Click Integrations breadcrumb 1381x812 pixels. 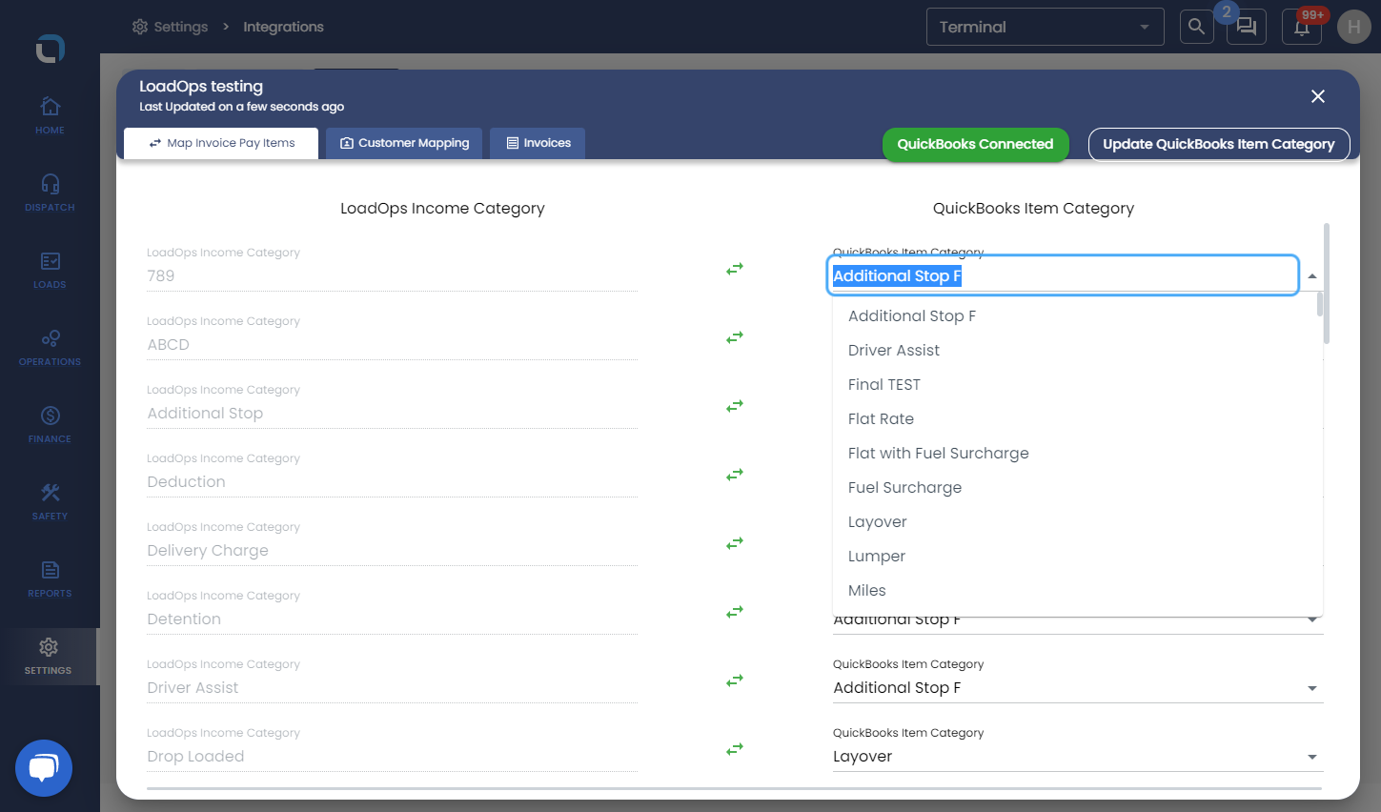coord(283,27)
